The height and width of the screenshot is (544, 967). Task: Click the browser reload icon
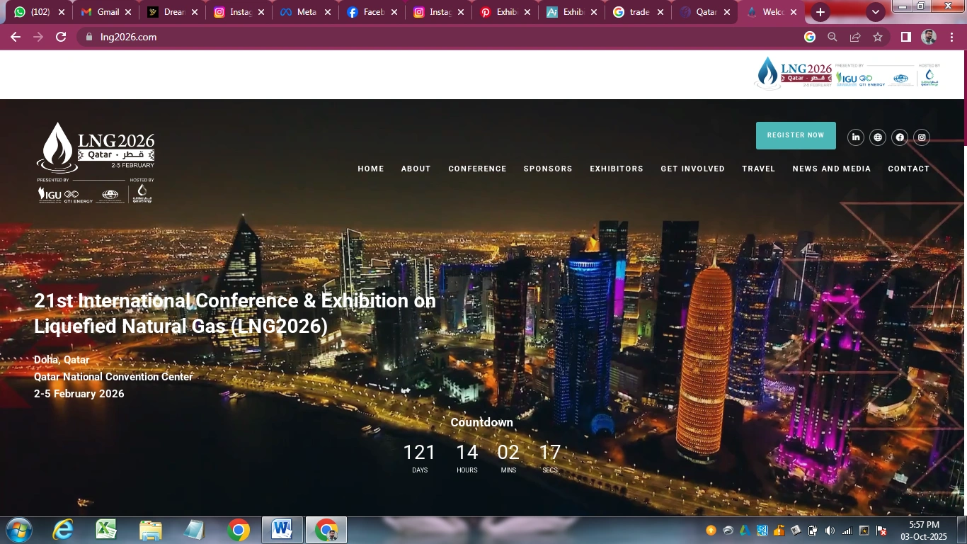61,37
